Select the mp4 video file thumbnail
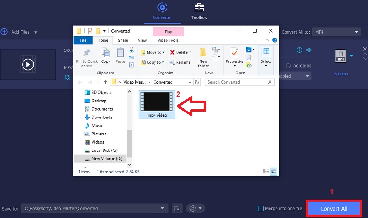Screen dimensions: 368x218 point(157,105)
